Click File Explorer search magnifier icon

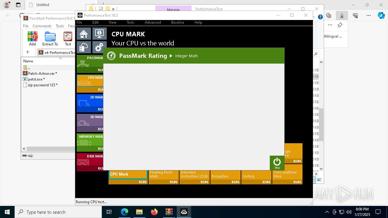tap(316, 54)
